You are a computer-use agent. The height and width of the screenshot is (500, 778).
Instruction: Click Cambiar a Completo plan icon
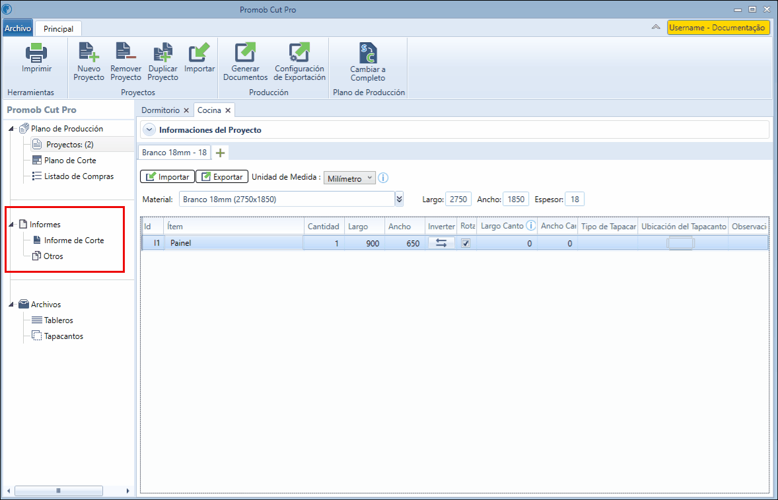(368, 53)
